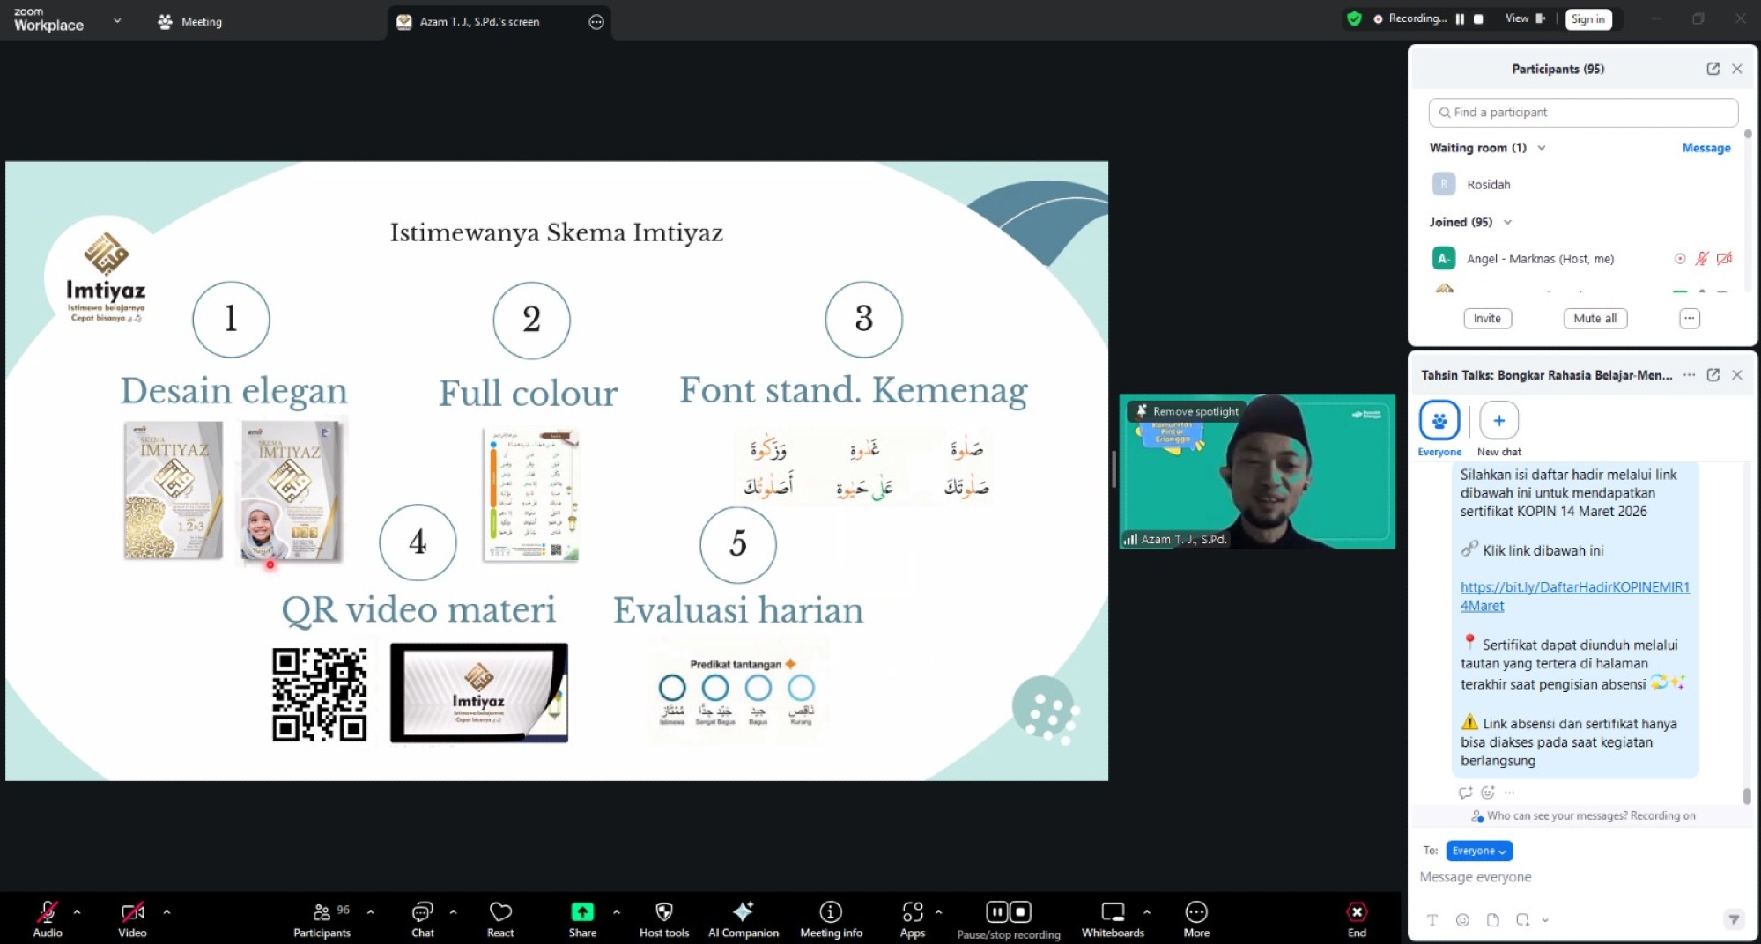Unmute the microphone
The width and height of the screenshot is (1761, 944).
click(48, 918)
